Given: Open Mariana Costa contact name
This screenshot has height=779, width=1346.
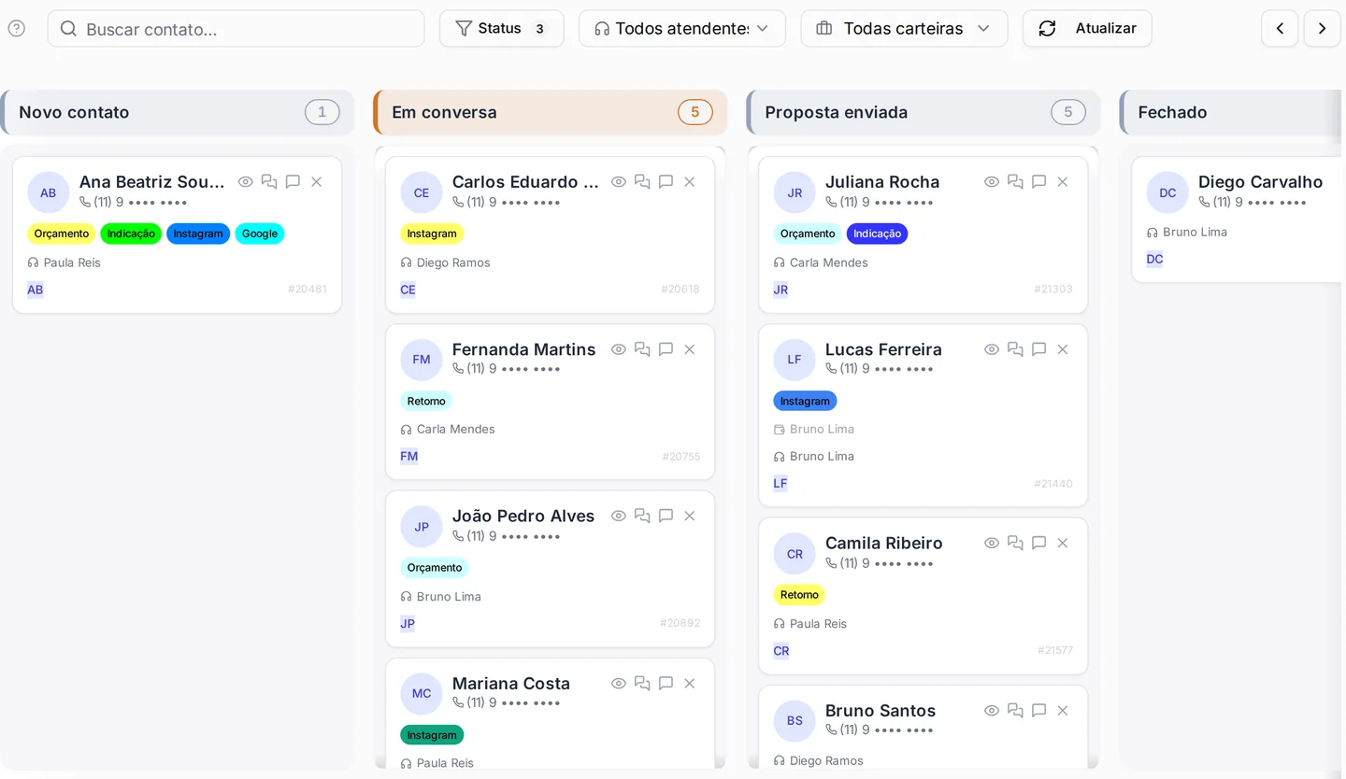Looking at the screenshot, I should pos(511,684).
